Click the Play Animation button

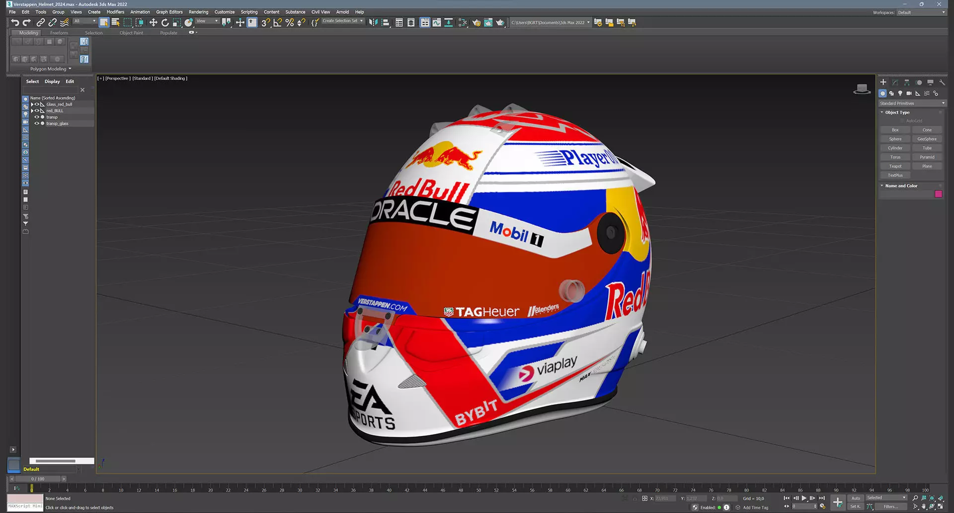tap(804, 498)
